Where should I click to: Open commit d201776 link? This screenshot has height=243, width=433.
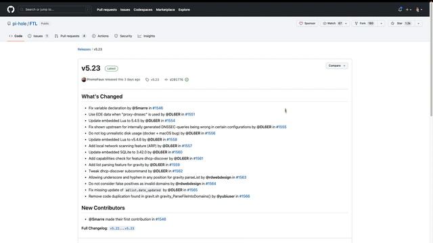click(174, 80)
